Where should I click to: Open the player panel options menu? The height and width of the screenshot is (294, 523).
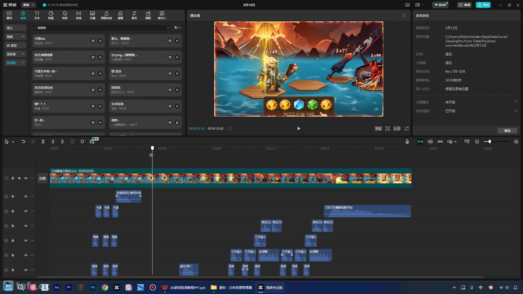click(405, 16)
